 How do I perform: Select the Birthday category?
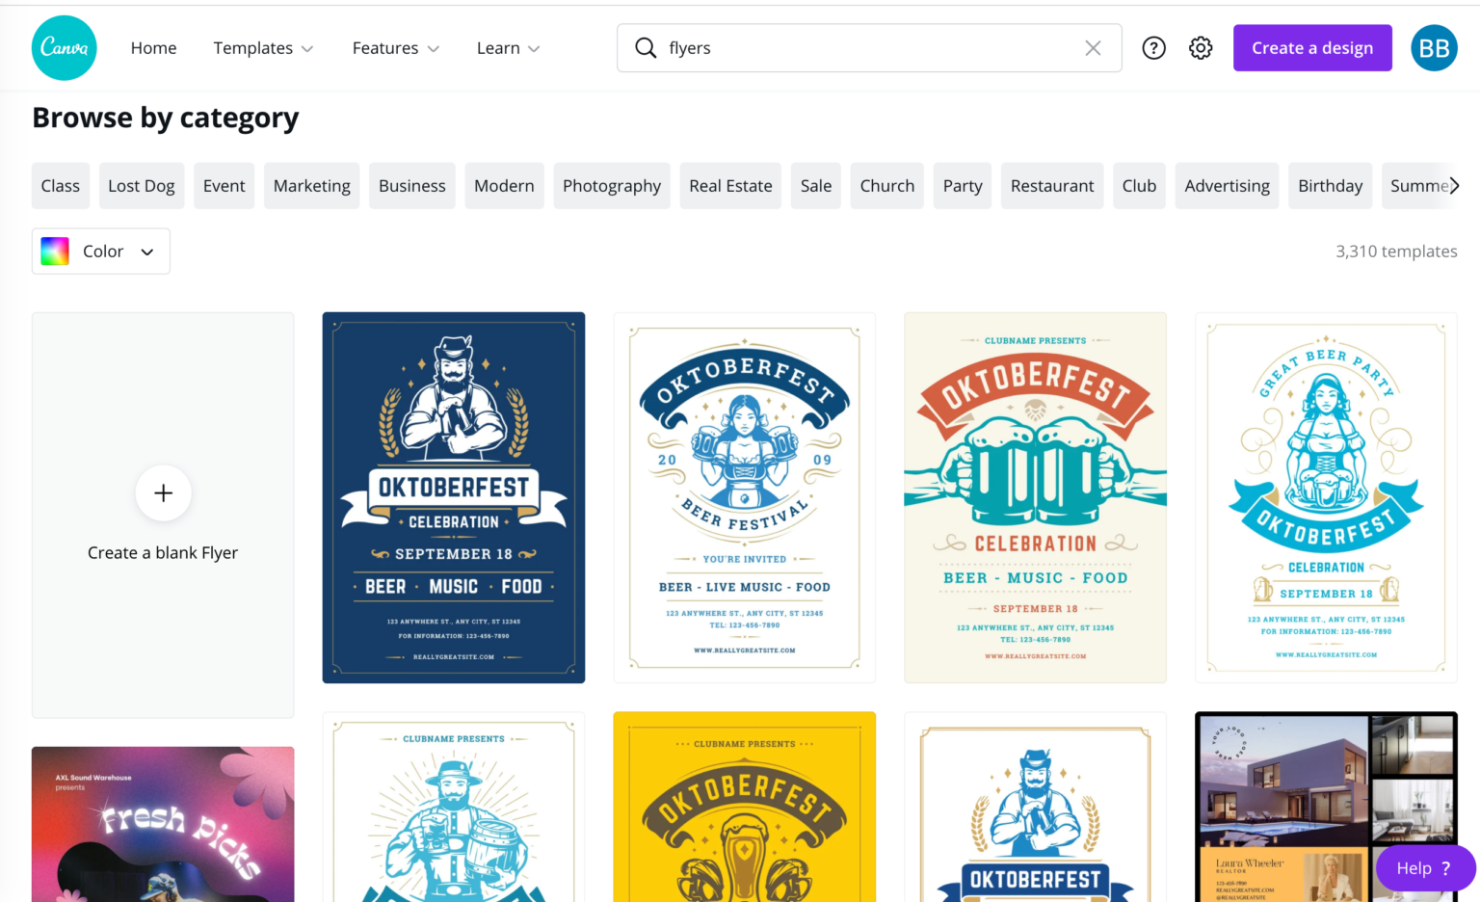(1331, 186)
